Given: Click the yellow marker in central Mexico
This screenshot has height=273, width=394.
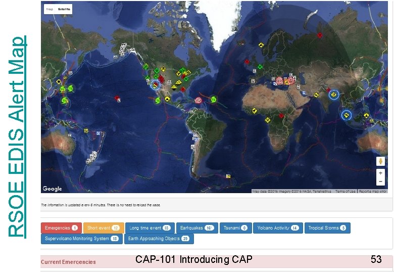Looking at the screenshot, I should 167,99.
